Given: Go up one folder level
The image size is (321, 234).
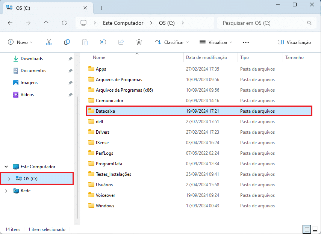Looking at the screenshot, I should point(46,23).
